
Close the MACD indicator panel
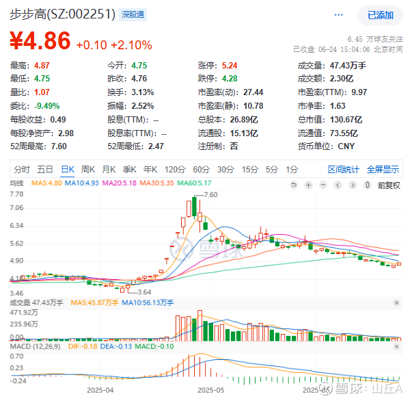396,346
